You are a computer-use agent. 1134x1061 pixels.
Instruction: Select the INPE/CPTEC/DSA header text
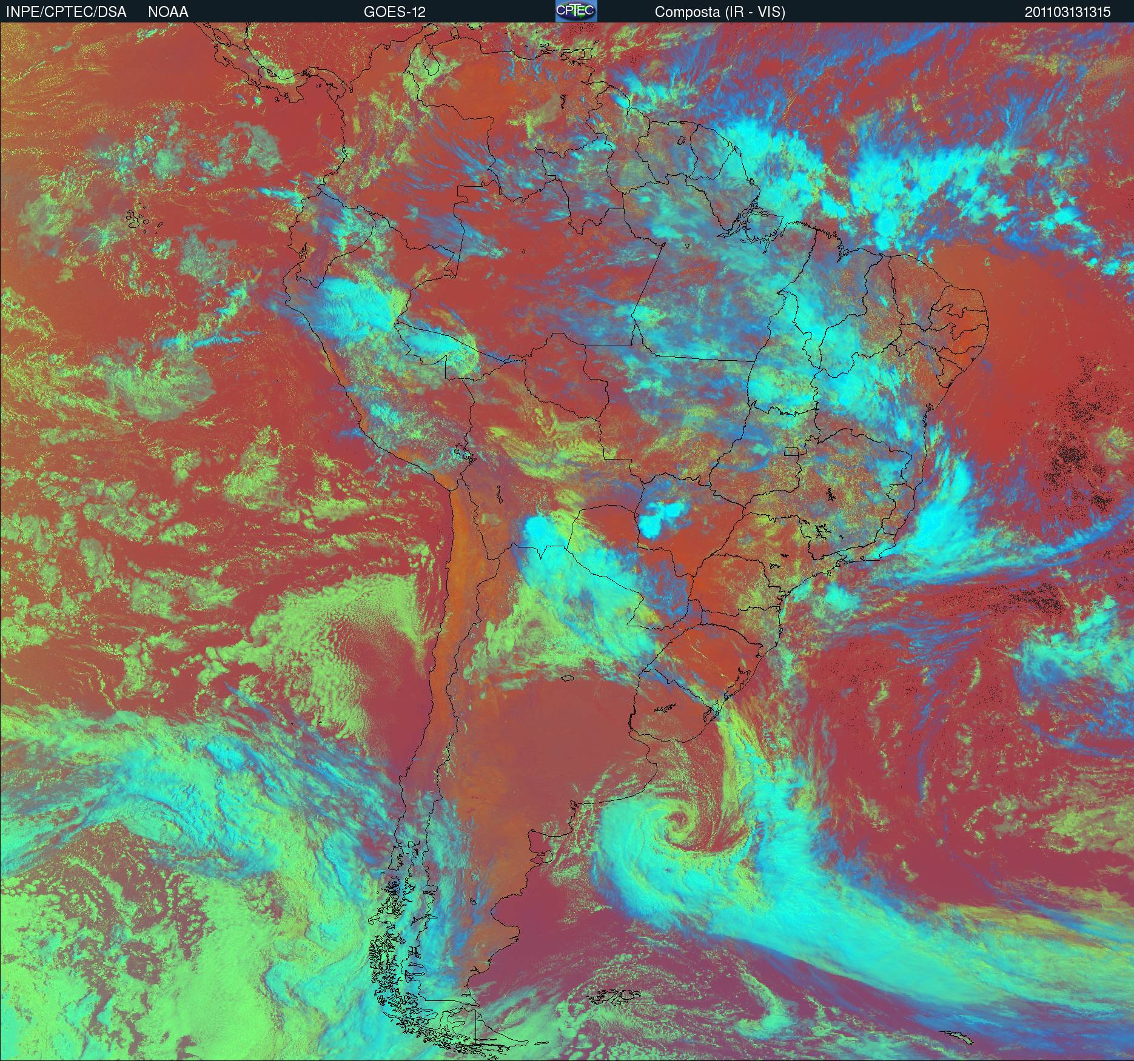tap(66, 12)
